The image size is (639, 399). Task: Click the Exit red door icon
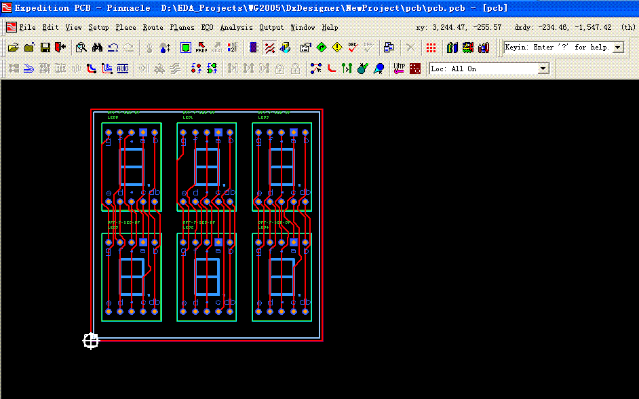(x=60, y=47)
